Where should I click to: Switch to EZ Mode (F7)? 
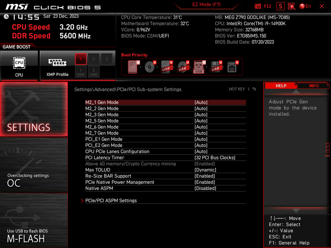(206, 5)
